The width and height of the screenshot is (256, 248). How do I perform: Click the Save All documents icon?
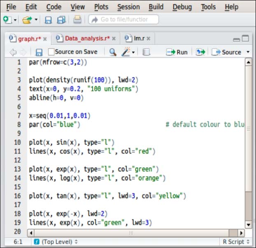tap(61, 20)
